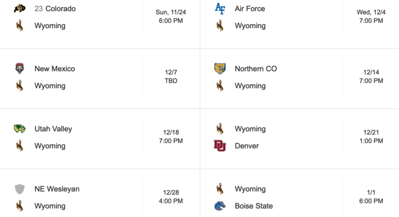The image size is (399, 217).
Task: Click the 12/7 TBD game time
Action: tap(171, 76)
